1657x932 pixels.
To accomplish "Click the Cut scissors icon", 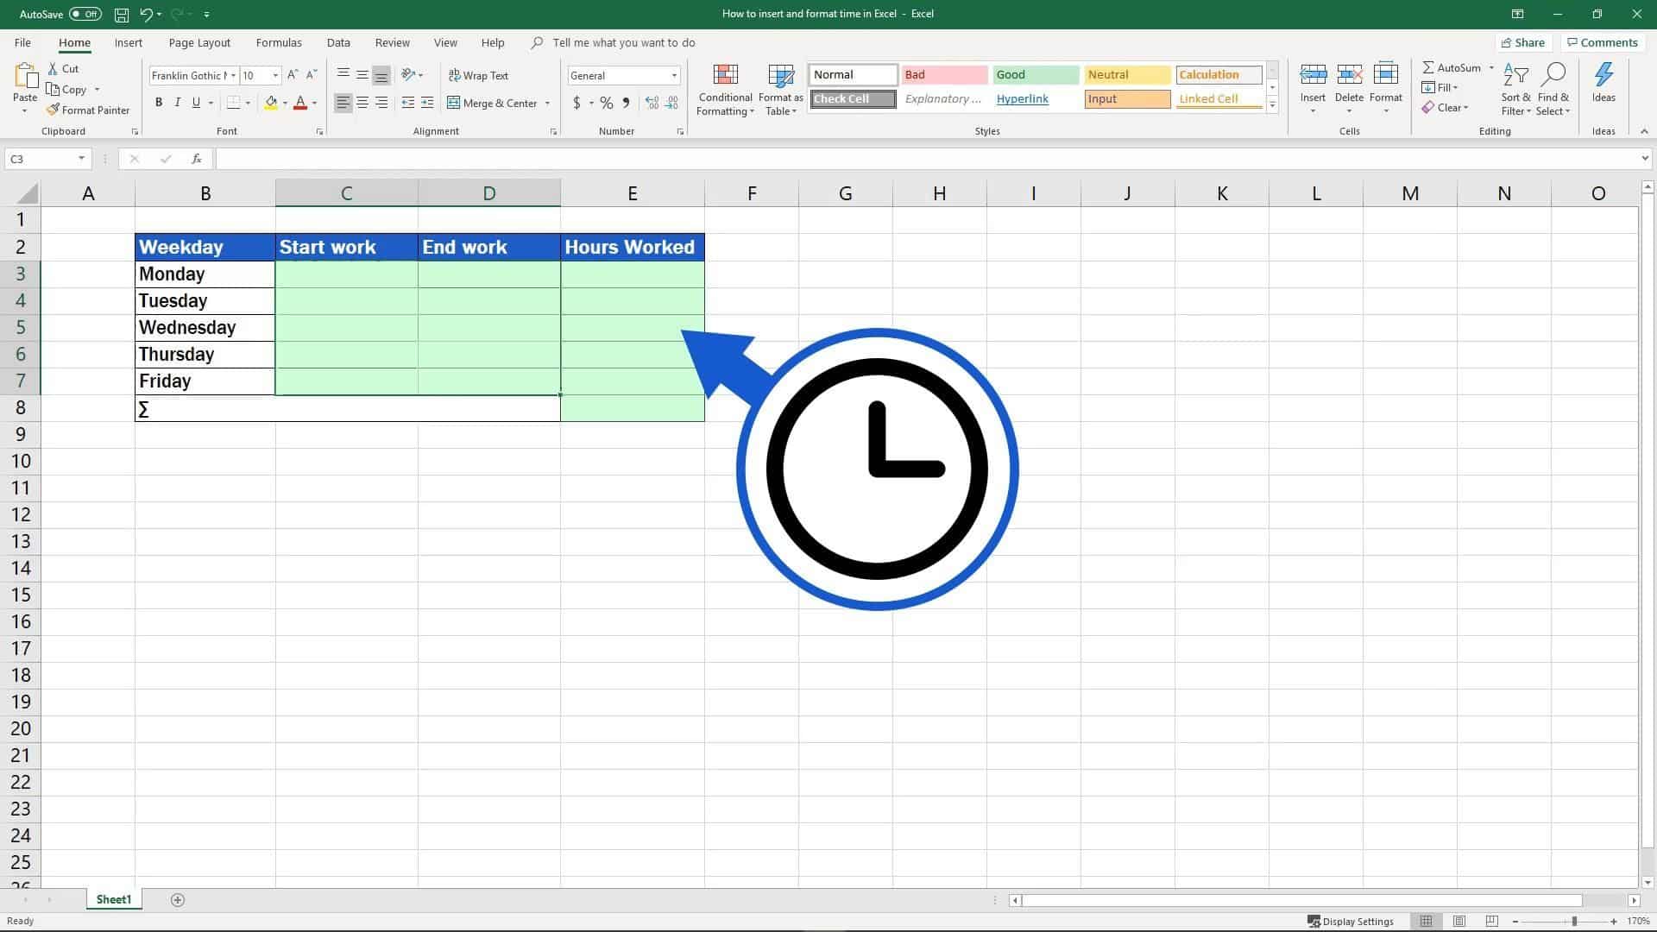I will point(54,69).
